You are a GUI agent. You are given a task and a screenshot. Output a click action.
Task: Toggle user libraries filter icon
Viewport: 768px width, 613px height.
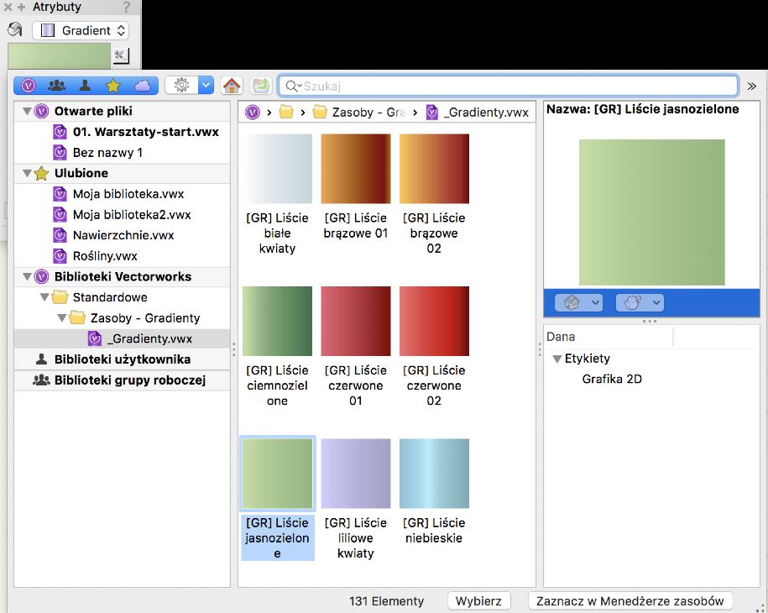tap(86, 86)
